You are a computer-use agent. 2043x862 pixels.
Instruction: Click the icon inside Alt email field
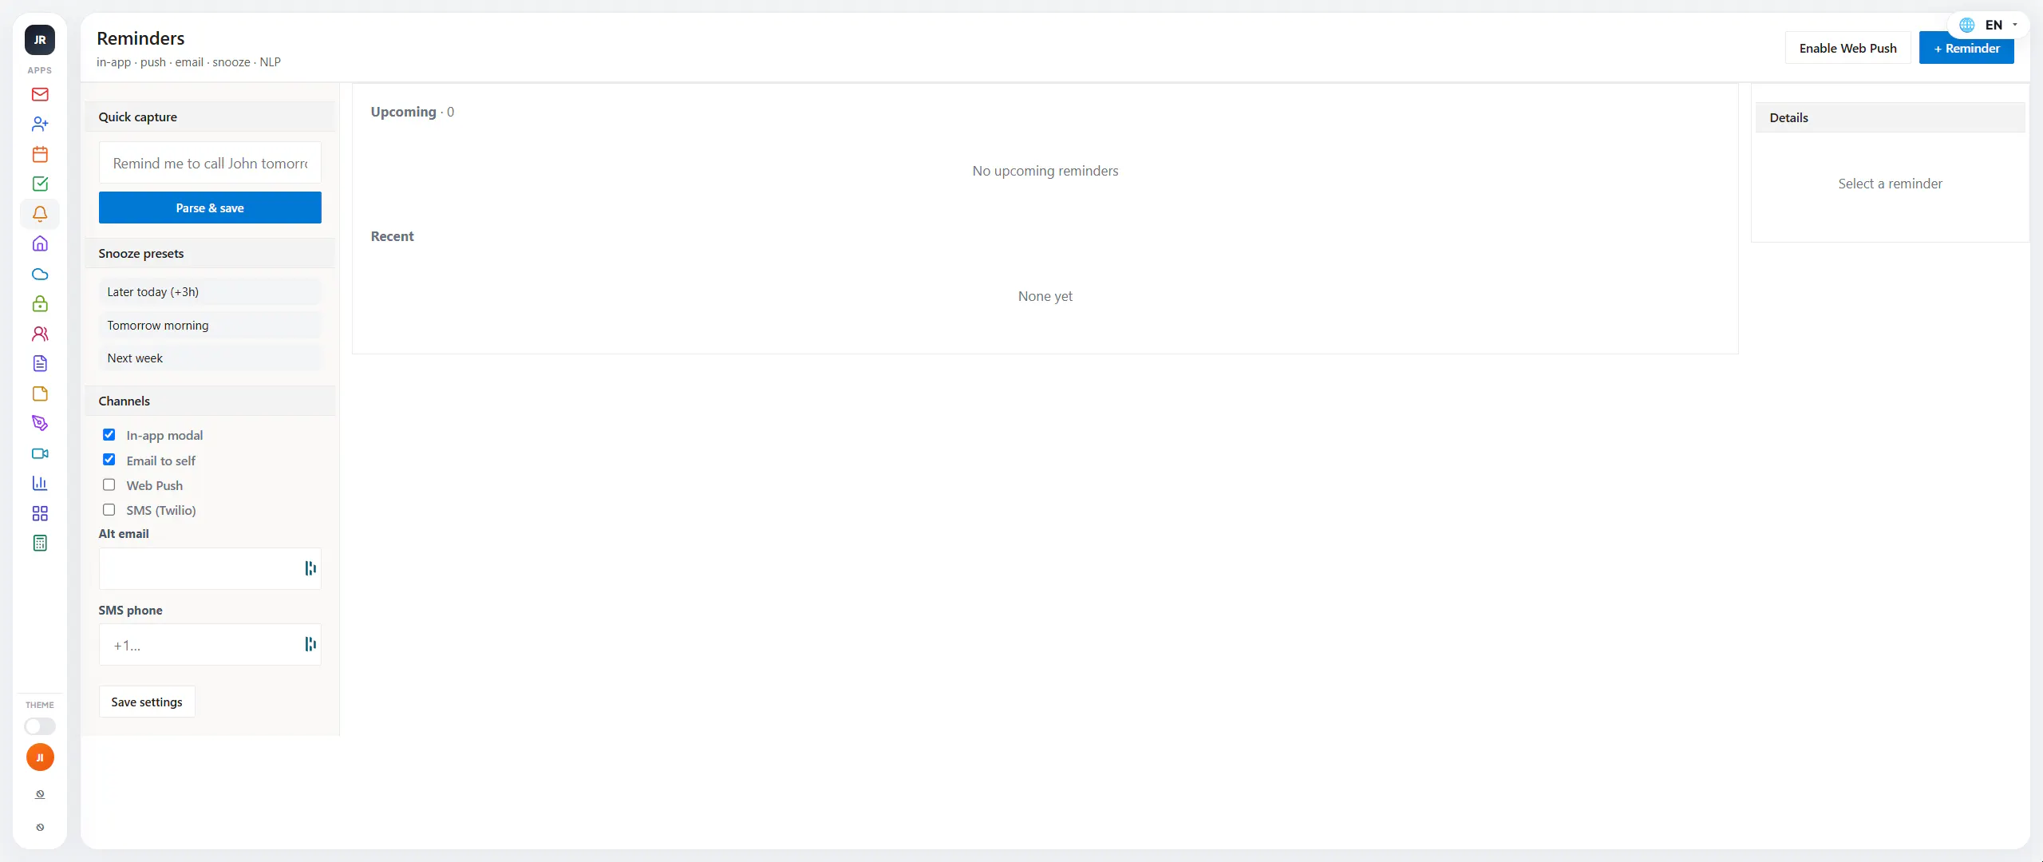click(310, 568)
